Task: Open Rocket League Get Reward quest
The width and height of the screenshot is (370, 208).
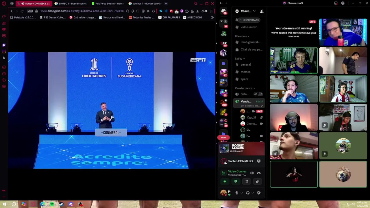Action: 241,148
